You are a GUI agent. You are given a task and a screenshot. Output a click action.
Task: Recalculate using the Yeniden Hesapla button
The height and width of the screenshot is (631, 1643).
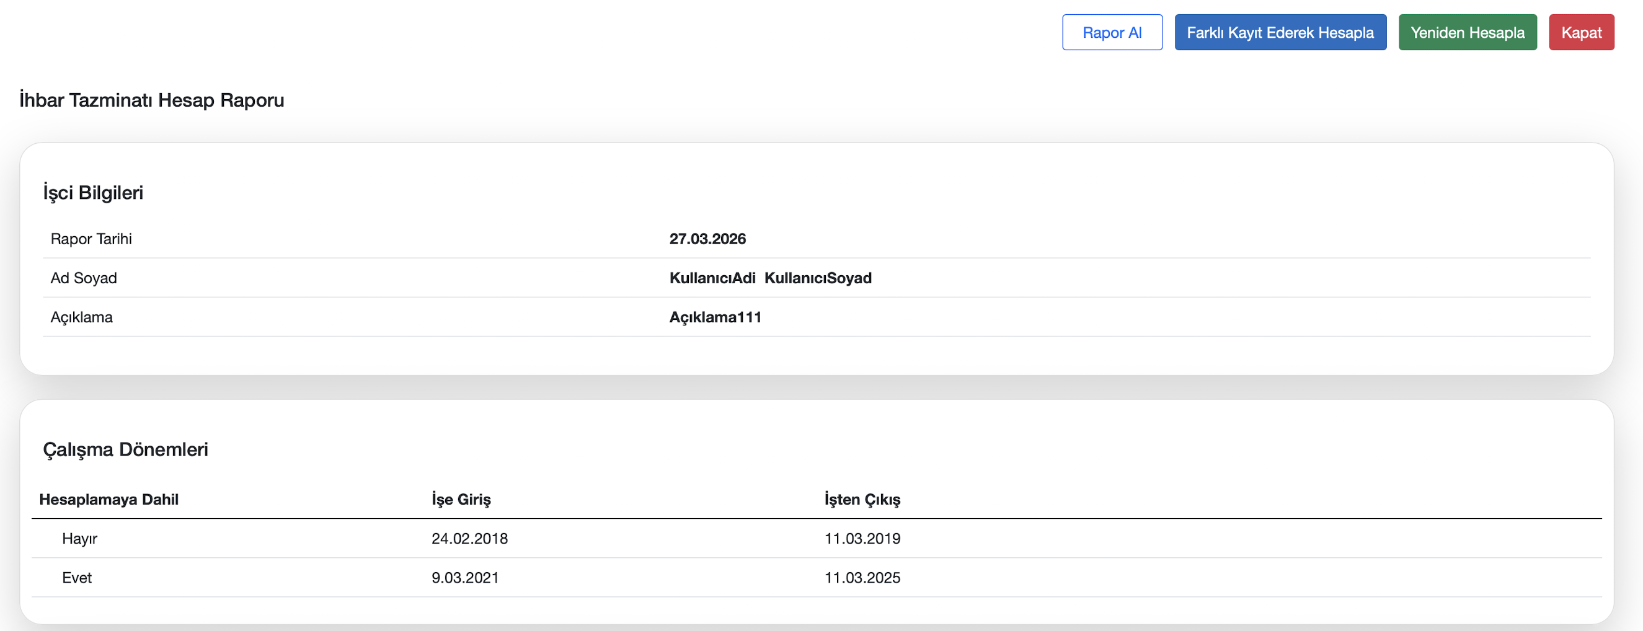click(x=1467, y=32)
